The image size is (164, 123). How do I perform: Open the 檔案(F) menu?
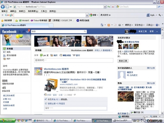(5, 11)
